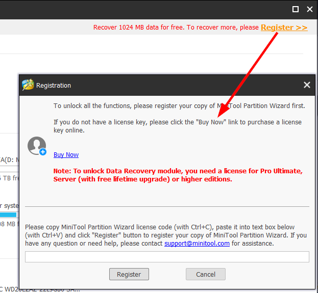Click the user account avatar icon
Image resolution: width=318 pixels, height=293 pixels.
pyautogui.click(x=37, y=146)
